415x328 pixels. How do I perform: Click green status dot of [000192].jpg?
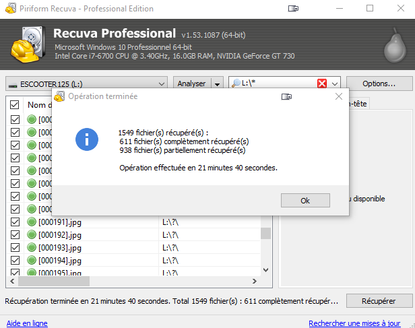pos(32,234)
